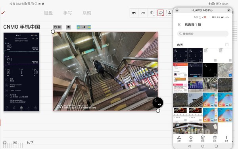This screenshot has width=238, height=149.
Task: Open the paste clipboard dropdown
Action: click(152, 13)
